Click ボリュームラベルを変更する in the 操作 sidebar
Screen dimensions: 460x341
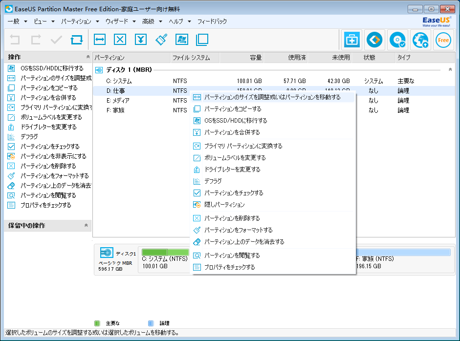coord(51,117)
